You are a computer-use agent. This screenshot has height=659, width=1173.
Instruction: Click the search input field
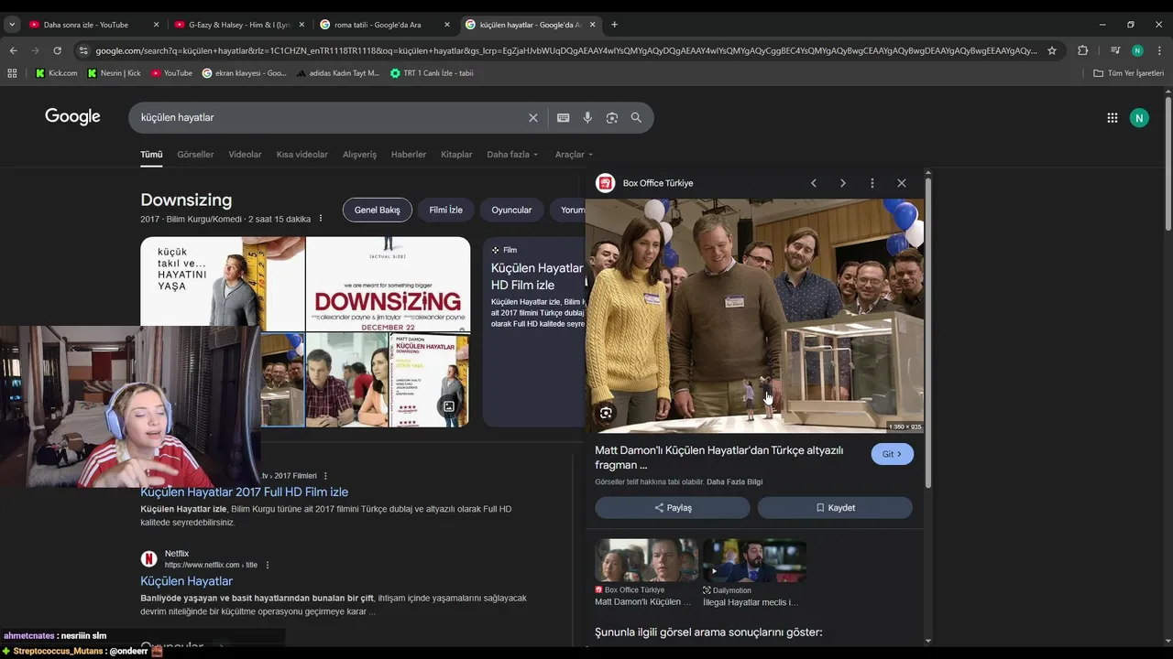(x=330, y=118)
